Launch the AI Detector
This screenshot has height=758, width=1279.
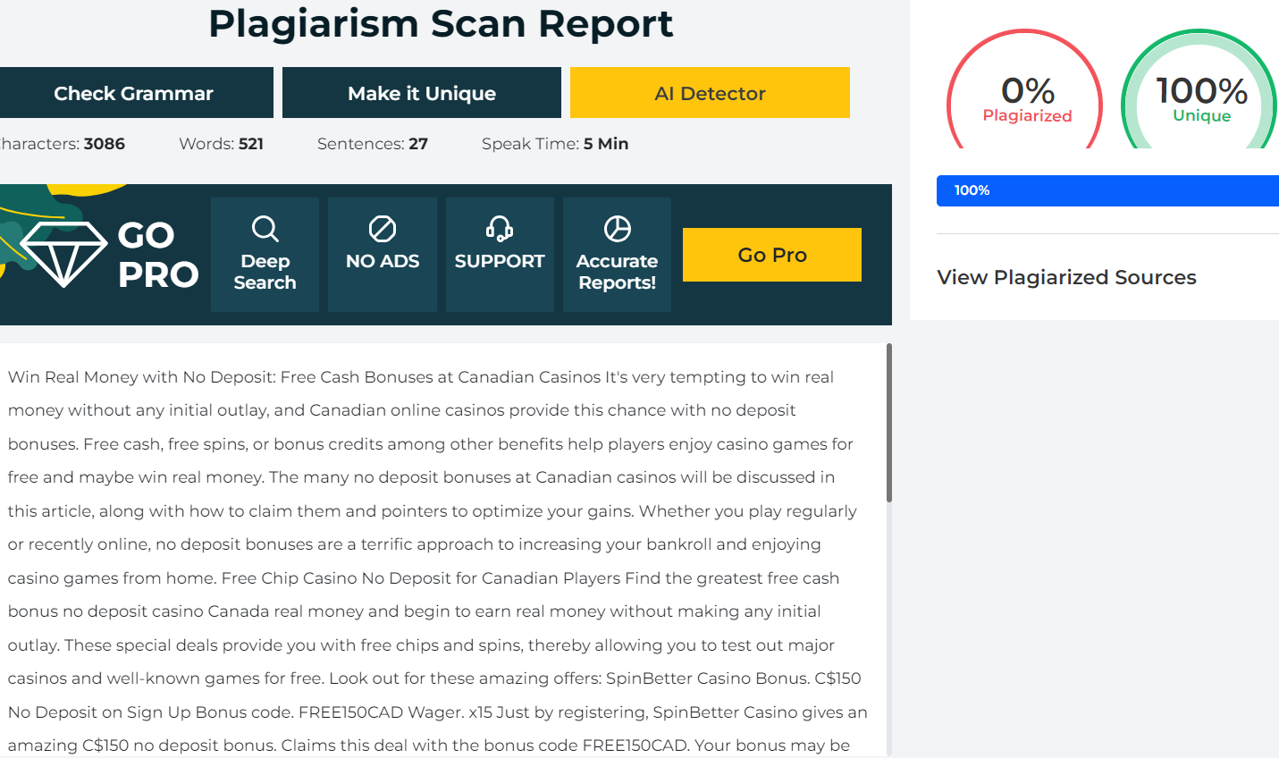[710, 93]
